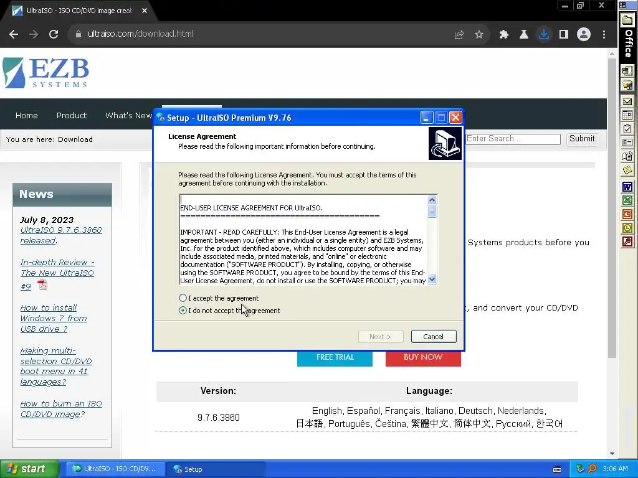Image resolution: width=638 pixels, height=478 pixels.
Task: Select 'I do not accept the agreement' option
Action: [x=183, y=311]
